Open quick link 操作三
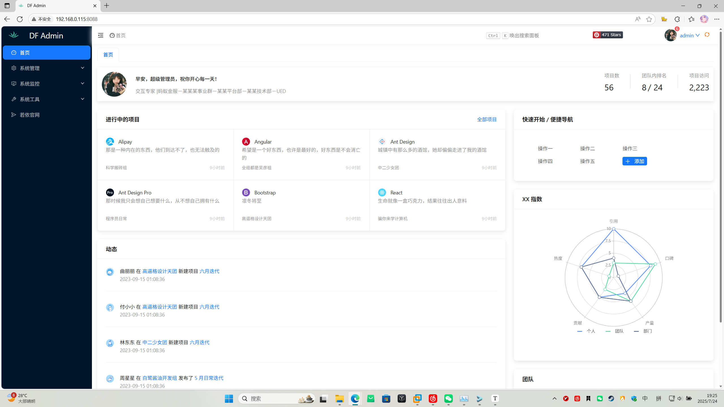This screenshot has height=407, width=724. [x=630, y=148]
